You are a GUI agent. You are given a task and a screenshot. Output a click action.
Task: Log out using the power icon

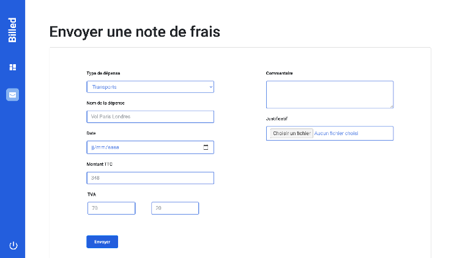[13, 246]
